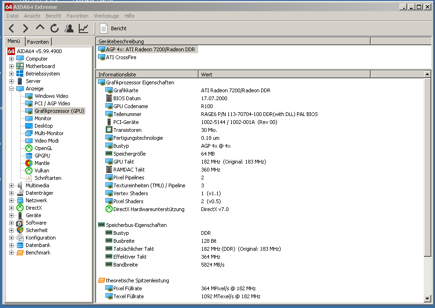435x308 pixels.
Task: Select Desktop under Anzeige
Action: point(43,126)
